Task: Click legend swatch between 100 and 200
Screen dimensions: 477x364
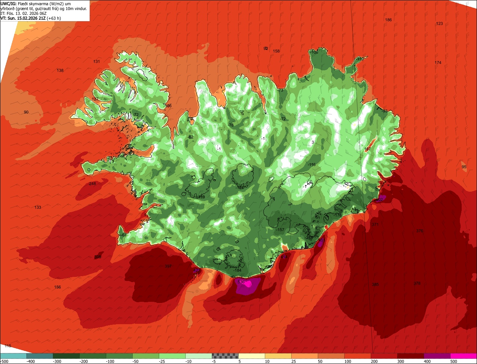Action: [x=357, y=356]
